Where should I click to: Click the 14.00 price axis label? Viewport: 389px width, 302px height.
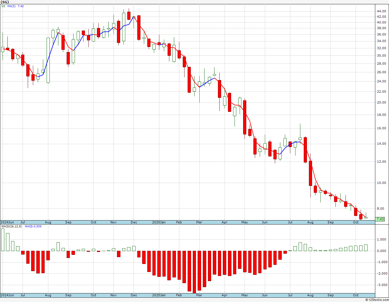[x=381, y=144]
